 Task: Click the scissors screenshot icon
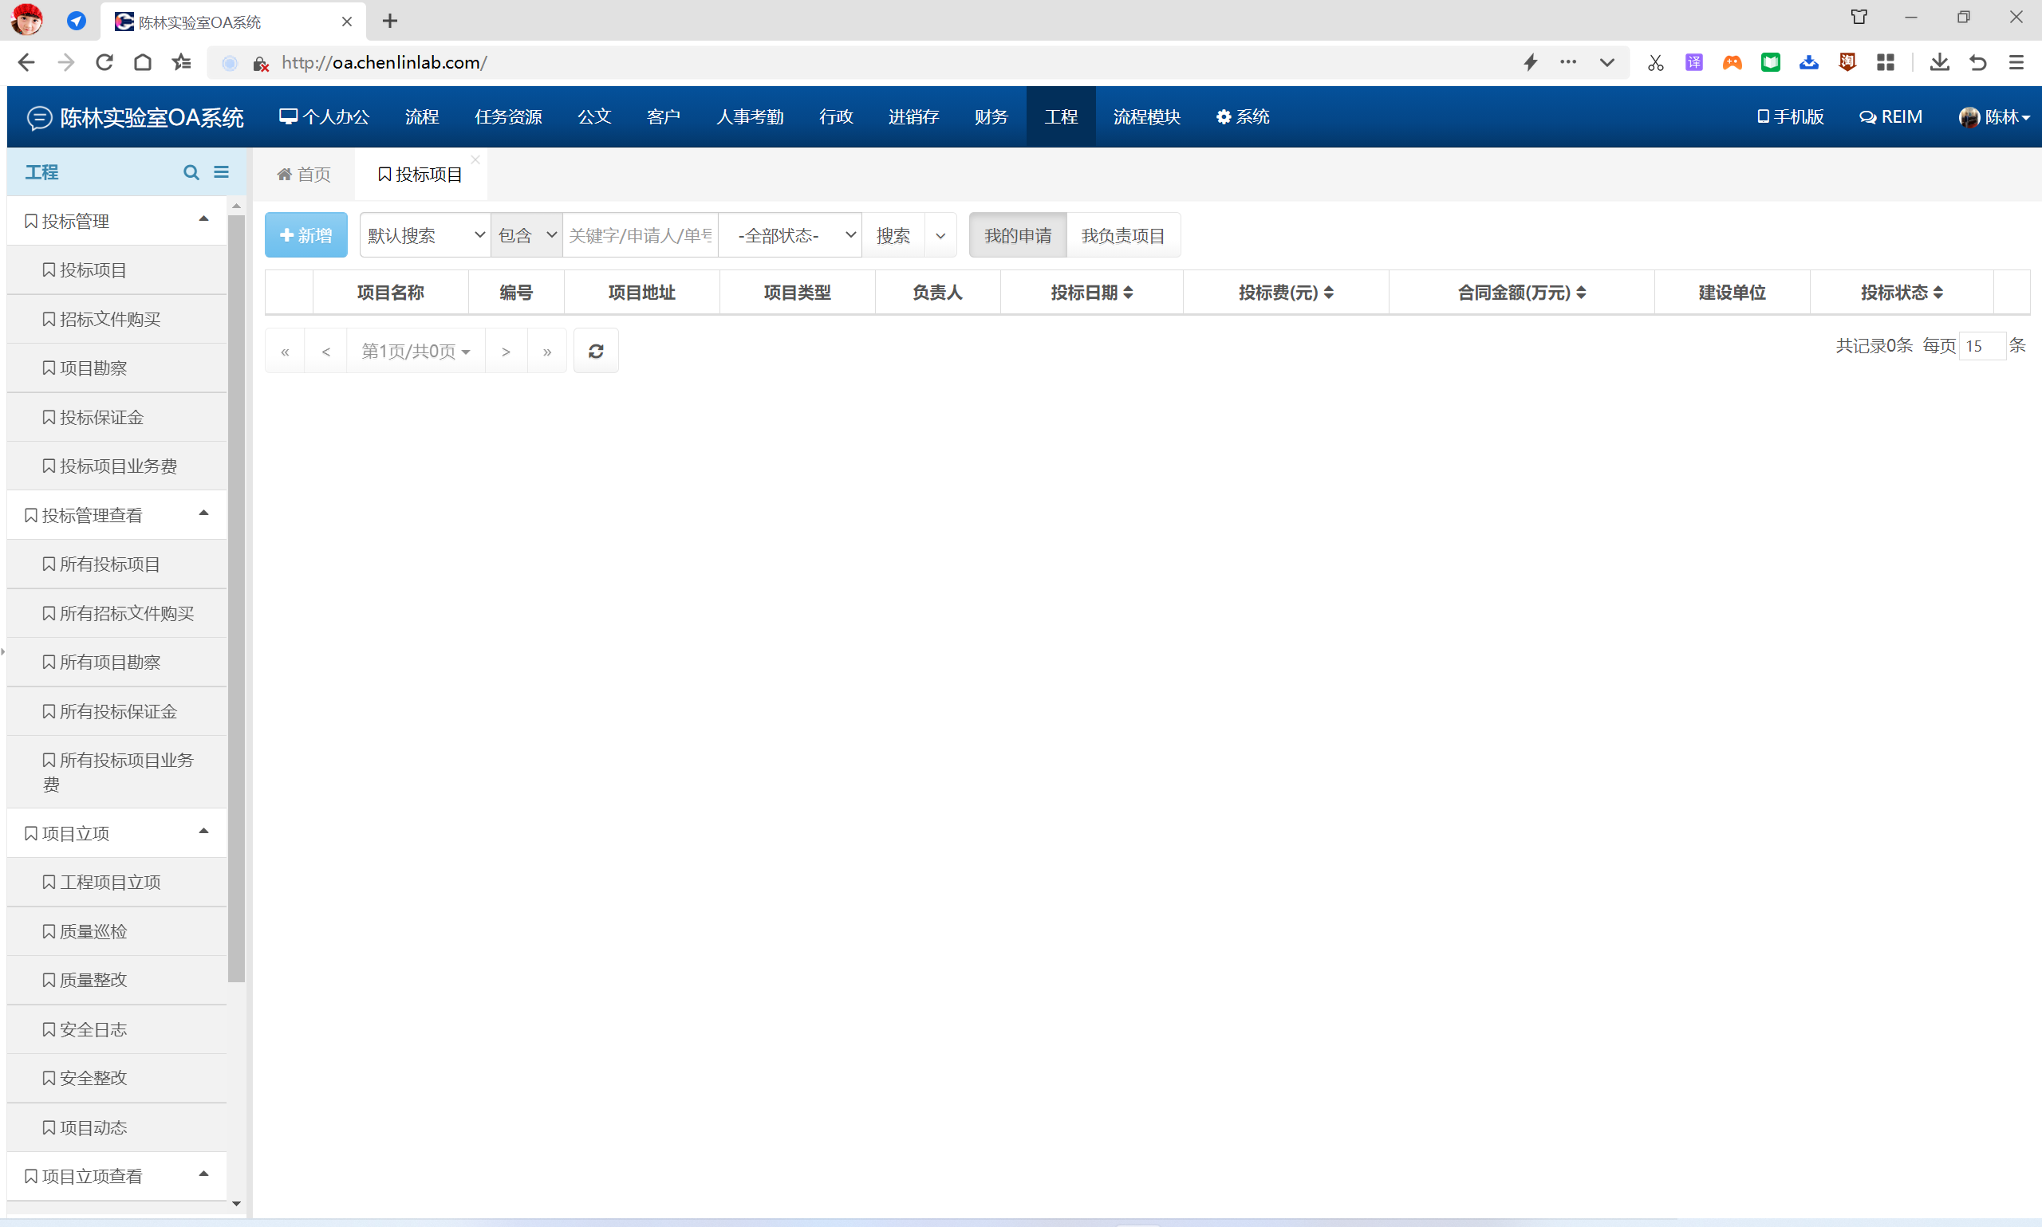pyautogui.click(x=1655, y=63)
